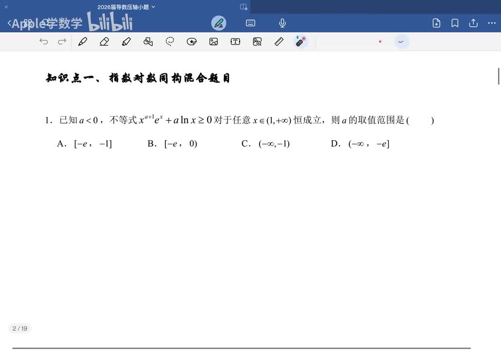This screenshot has height=350, width=501.
Task: Pick the red dot laser color
Action: [x=380, y=41]
